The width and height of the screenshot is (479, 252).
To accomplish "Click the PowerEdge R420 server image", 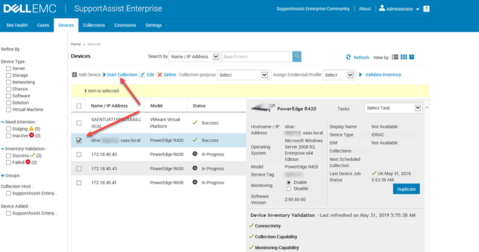I will [x=263, y=108].
